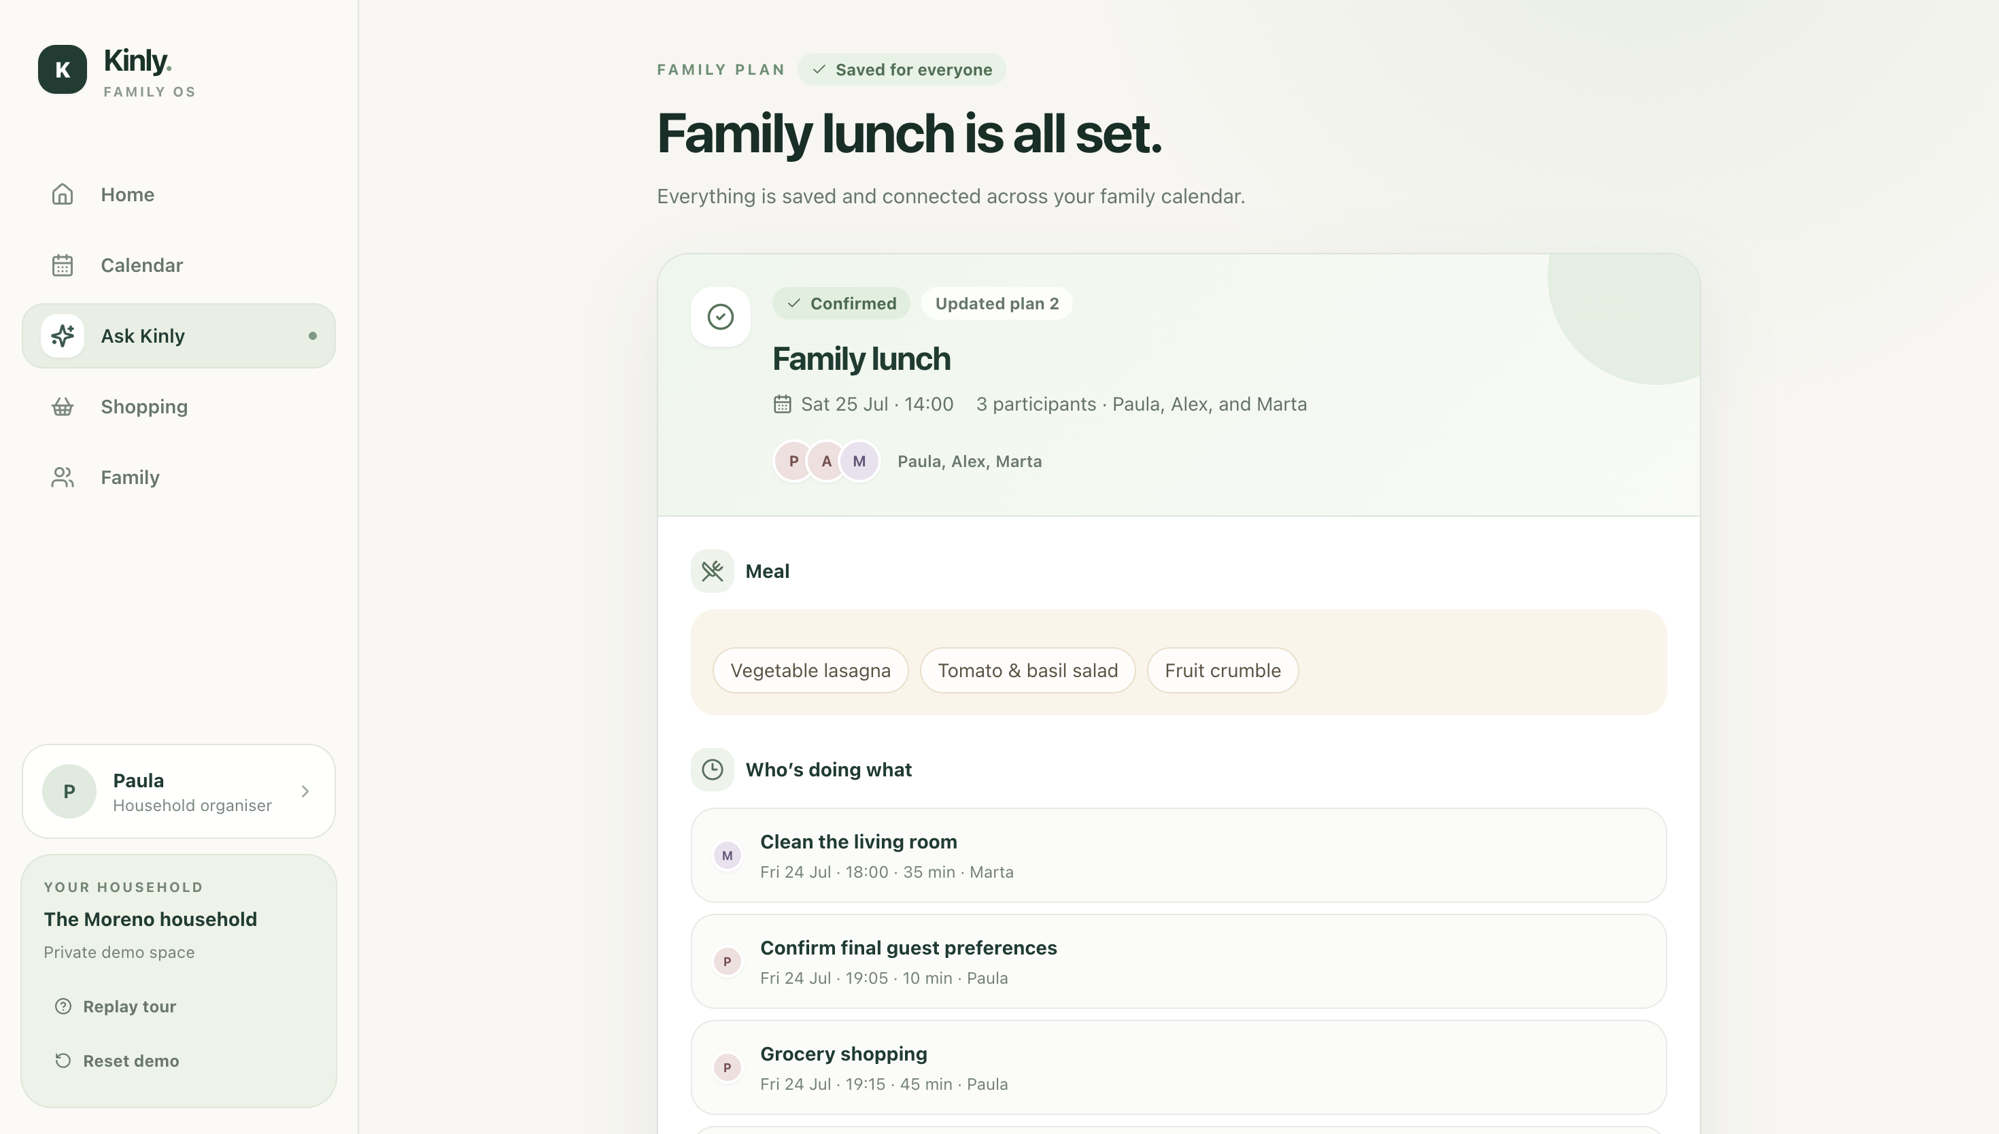Select the Fruit crumble chip
The image size is (1999, 1134).
(1222, 670)
